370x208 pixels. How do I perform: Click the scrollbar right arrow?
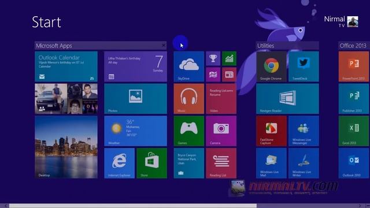[x=360, y=206]
